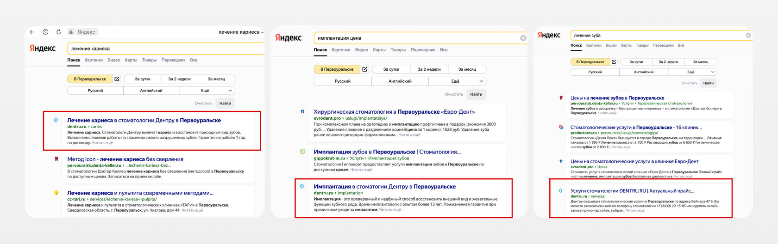Select За сутки in лечение кариеса window

pos(143,79)
